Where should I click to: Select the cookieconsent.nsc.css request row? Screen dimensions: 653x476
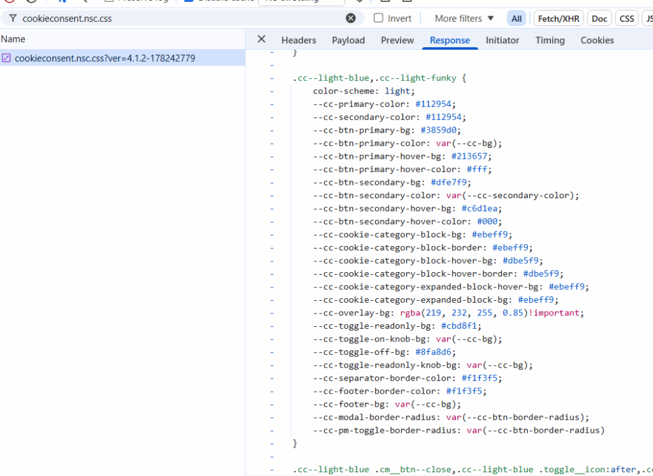pyautogui.click(x=105, y=58)
